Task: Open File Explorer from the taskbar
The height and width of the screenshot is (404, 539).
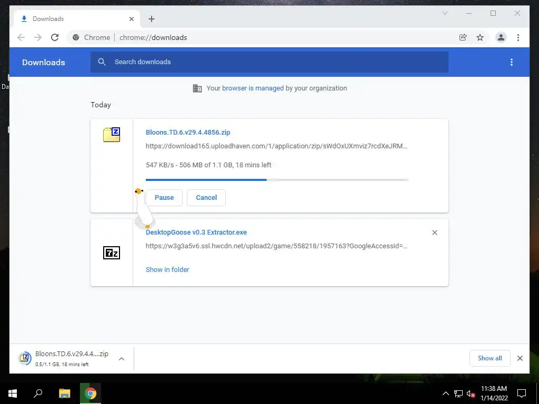Action: pos(64,393)
